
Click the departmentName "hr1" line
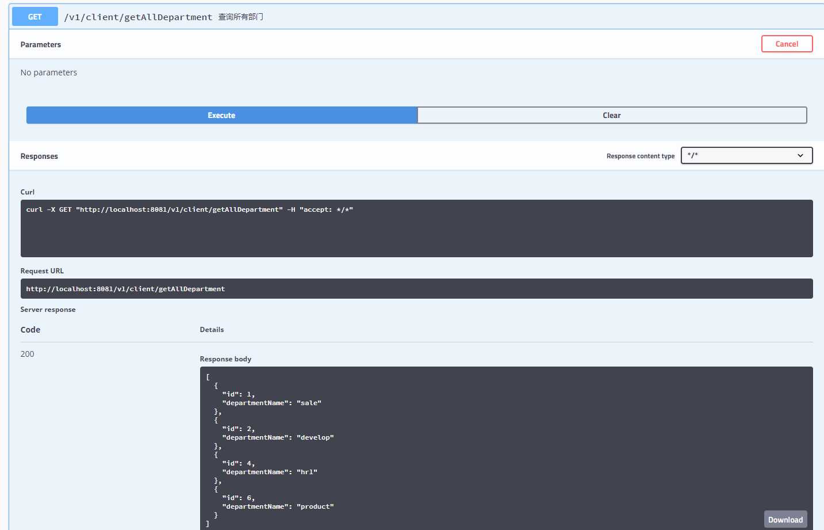point(270,472)
